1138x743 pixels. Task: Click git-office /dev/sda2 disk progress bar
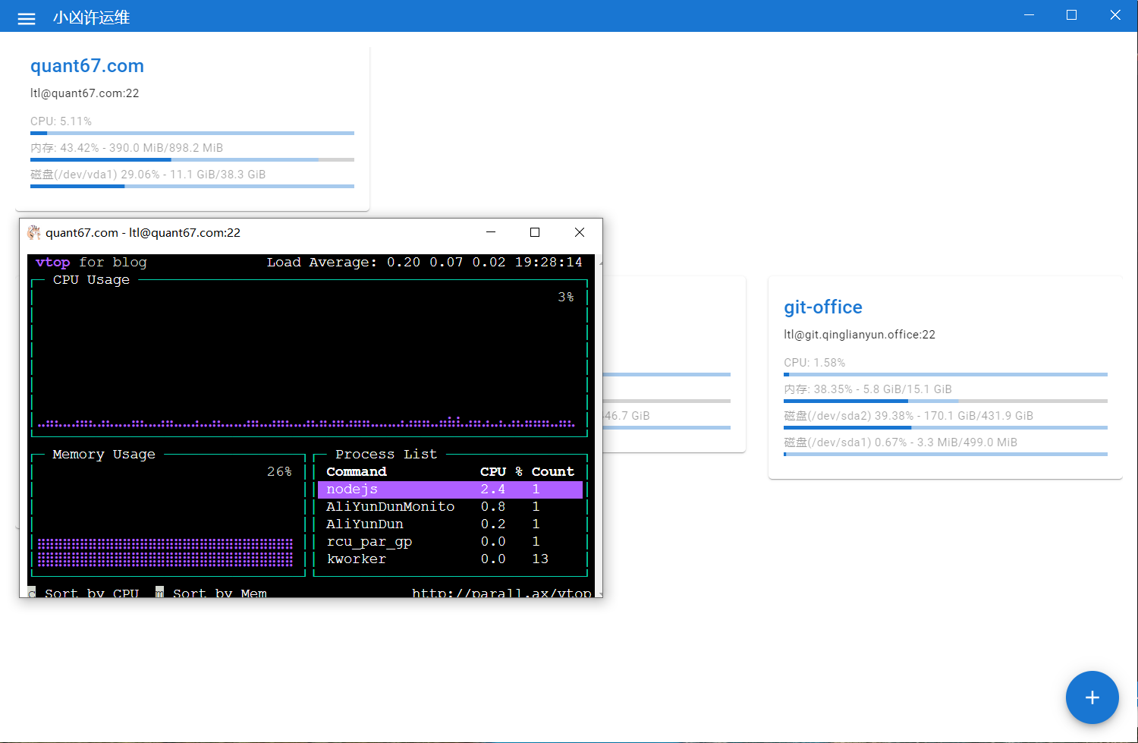(x=945, y=427)
